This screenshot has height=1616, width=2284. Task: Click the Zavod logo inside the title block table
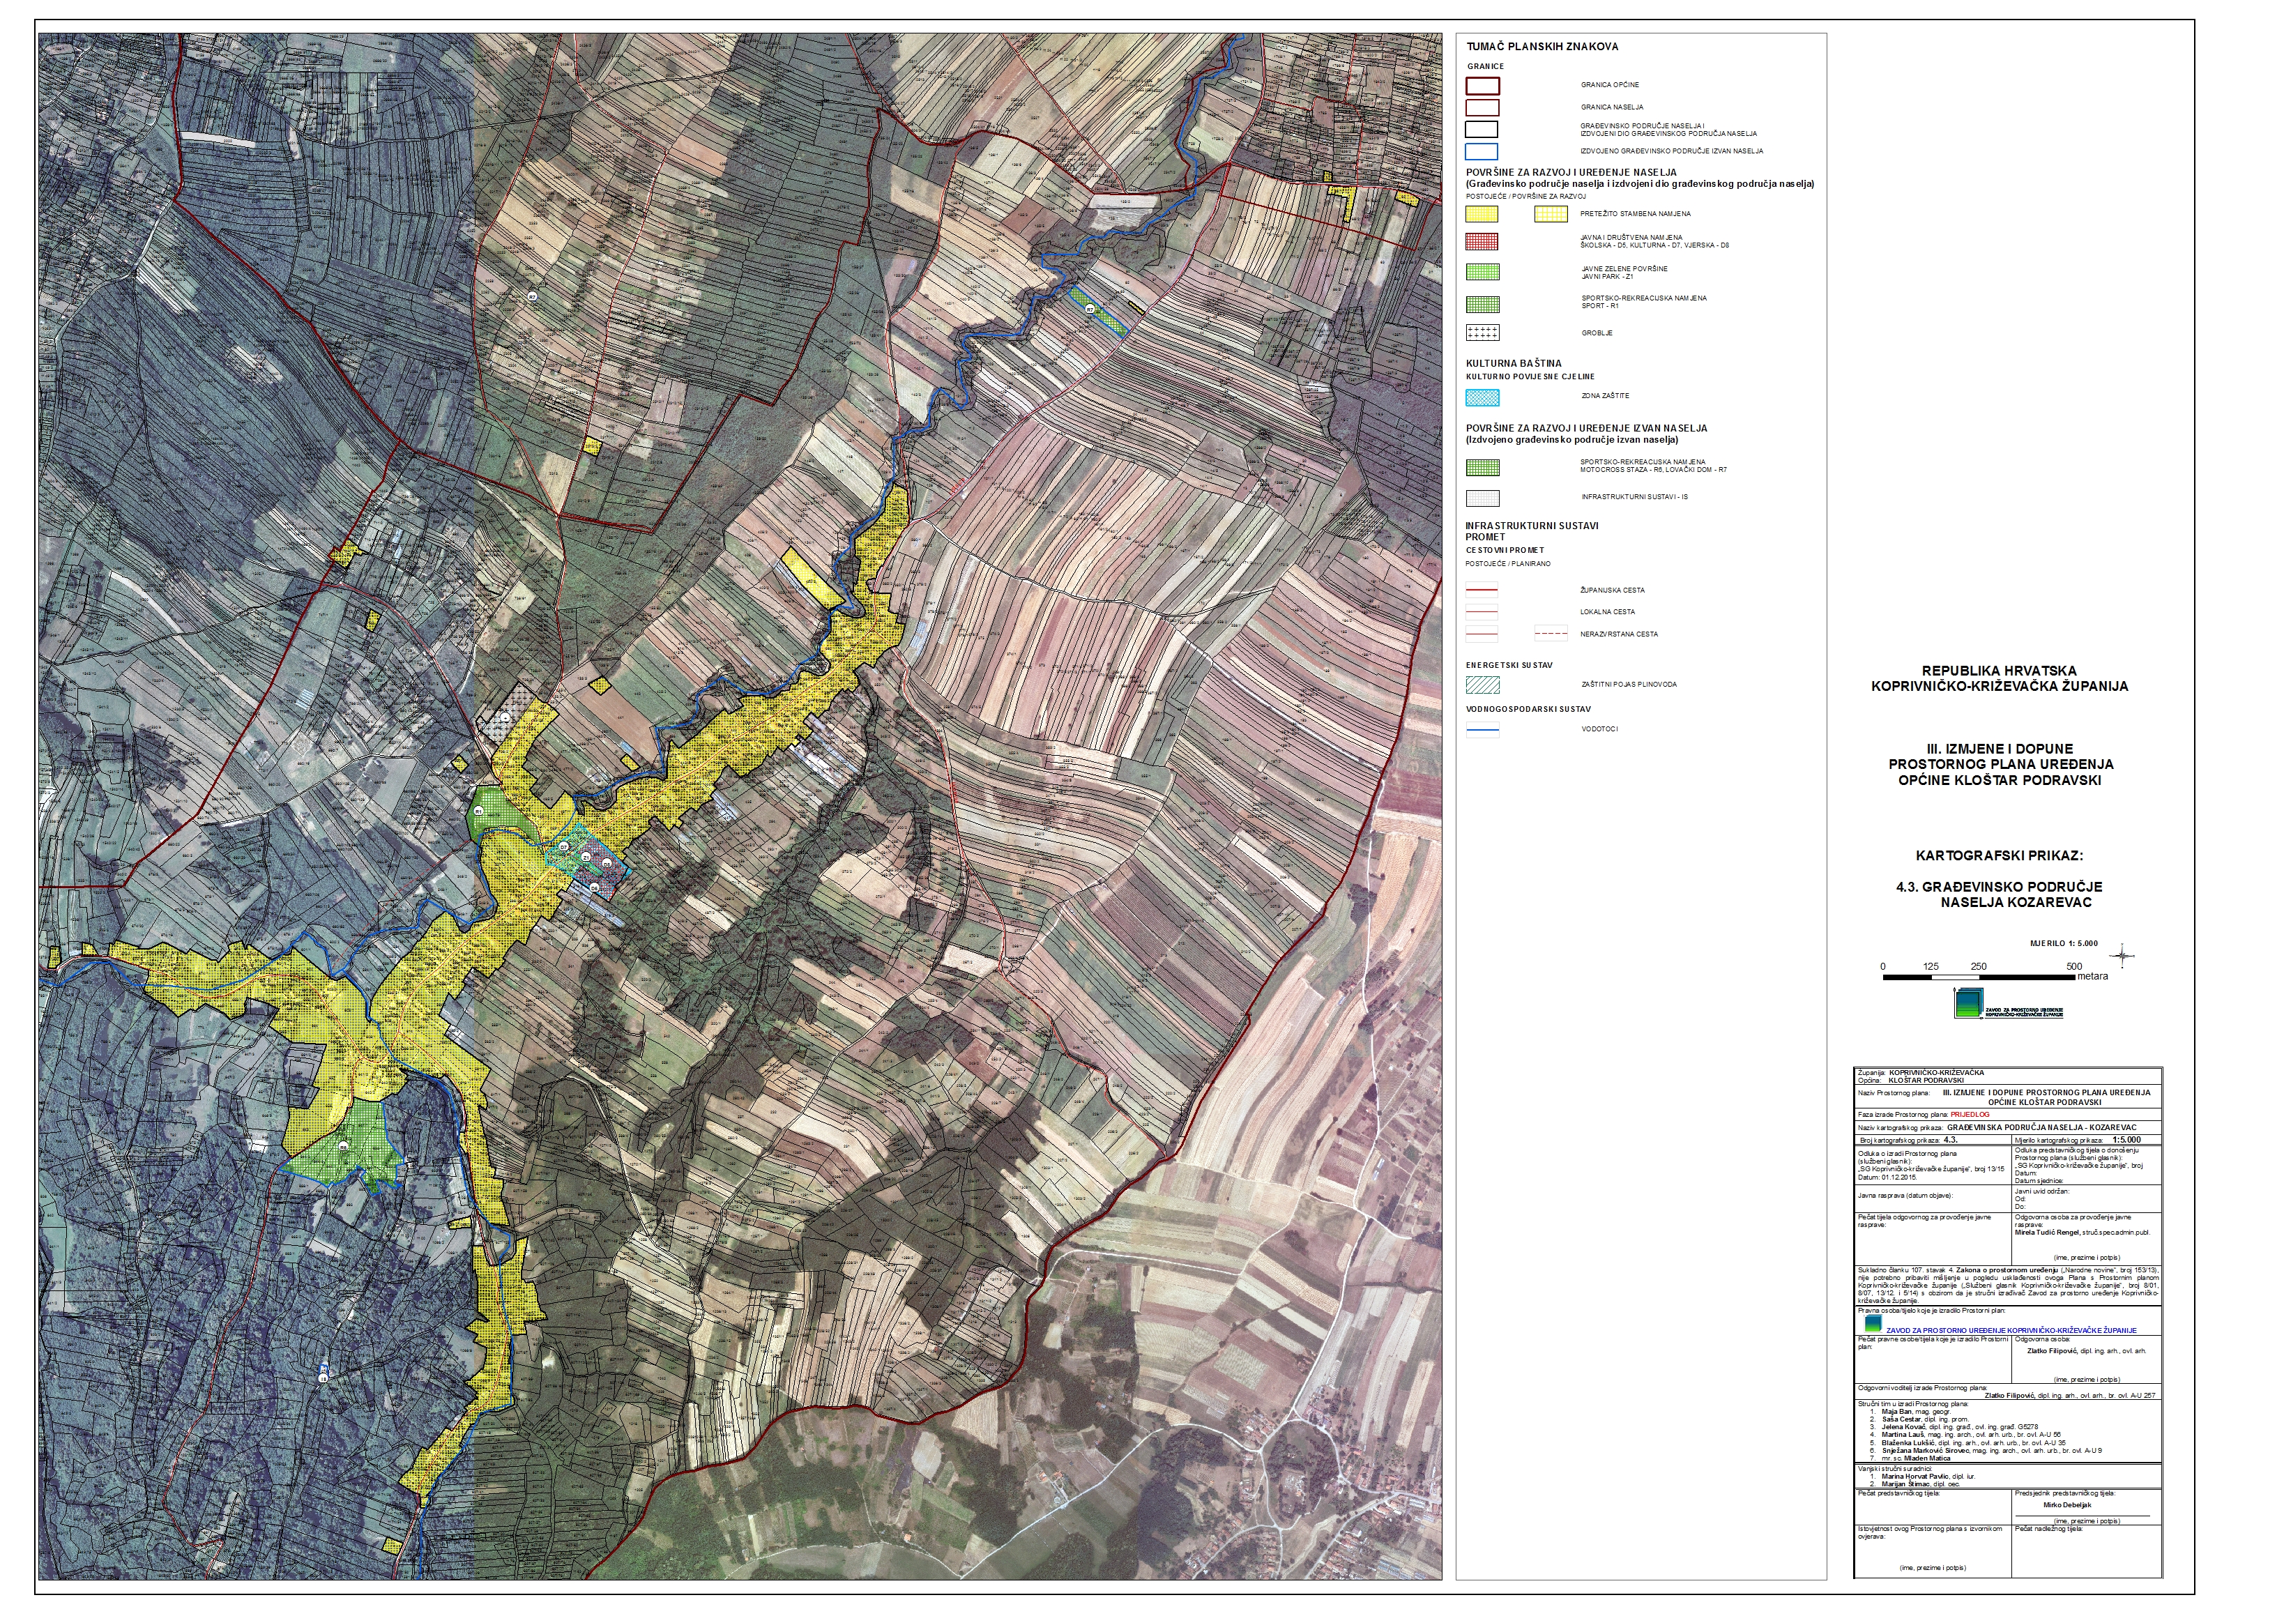[1873, 1325]
